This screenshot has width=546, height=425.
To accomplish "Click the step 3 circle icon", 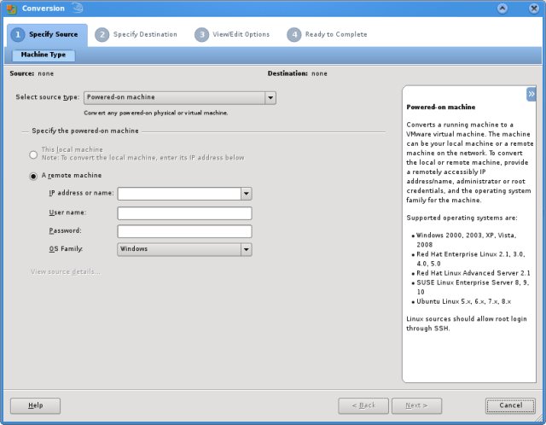I will pos(201,35).
